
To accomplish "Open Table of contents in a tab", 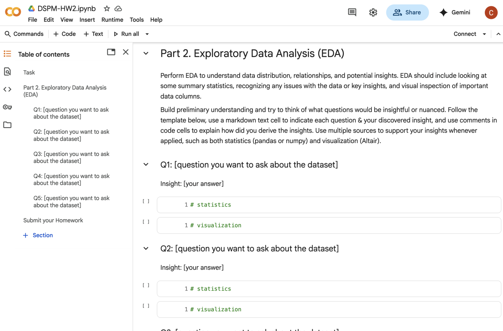I will [x=111, y=52].
